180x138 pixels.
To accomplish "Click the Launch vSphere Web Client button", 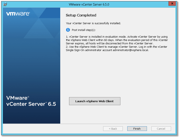I will point(95,101).
